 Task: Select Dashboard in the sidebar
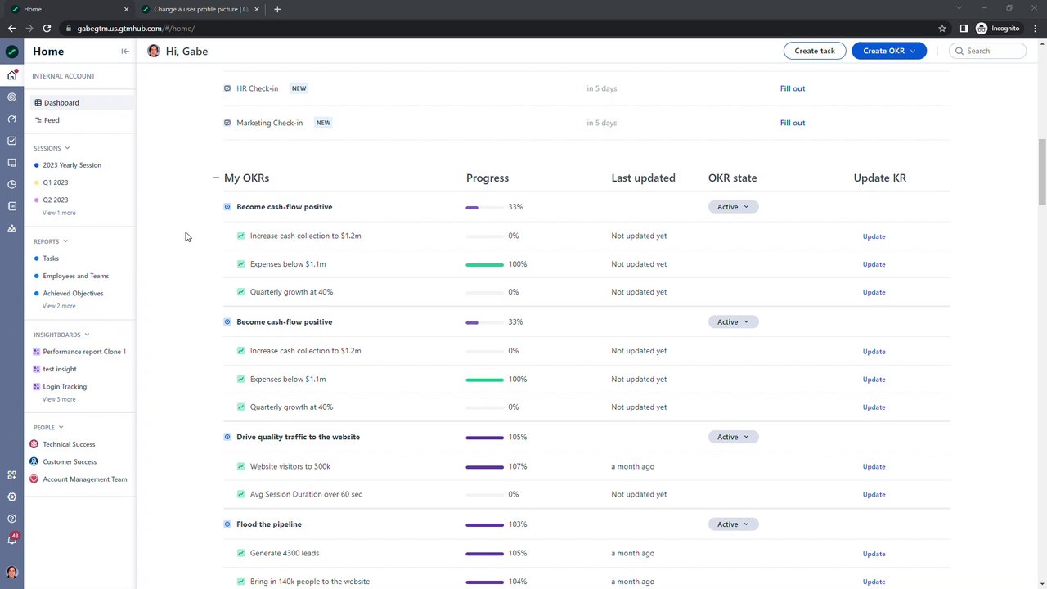82,102
